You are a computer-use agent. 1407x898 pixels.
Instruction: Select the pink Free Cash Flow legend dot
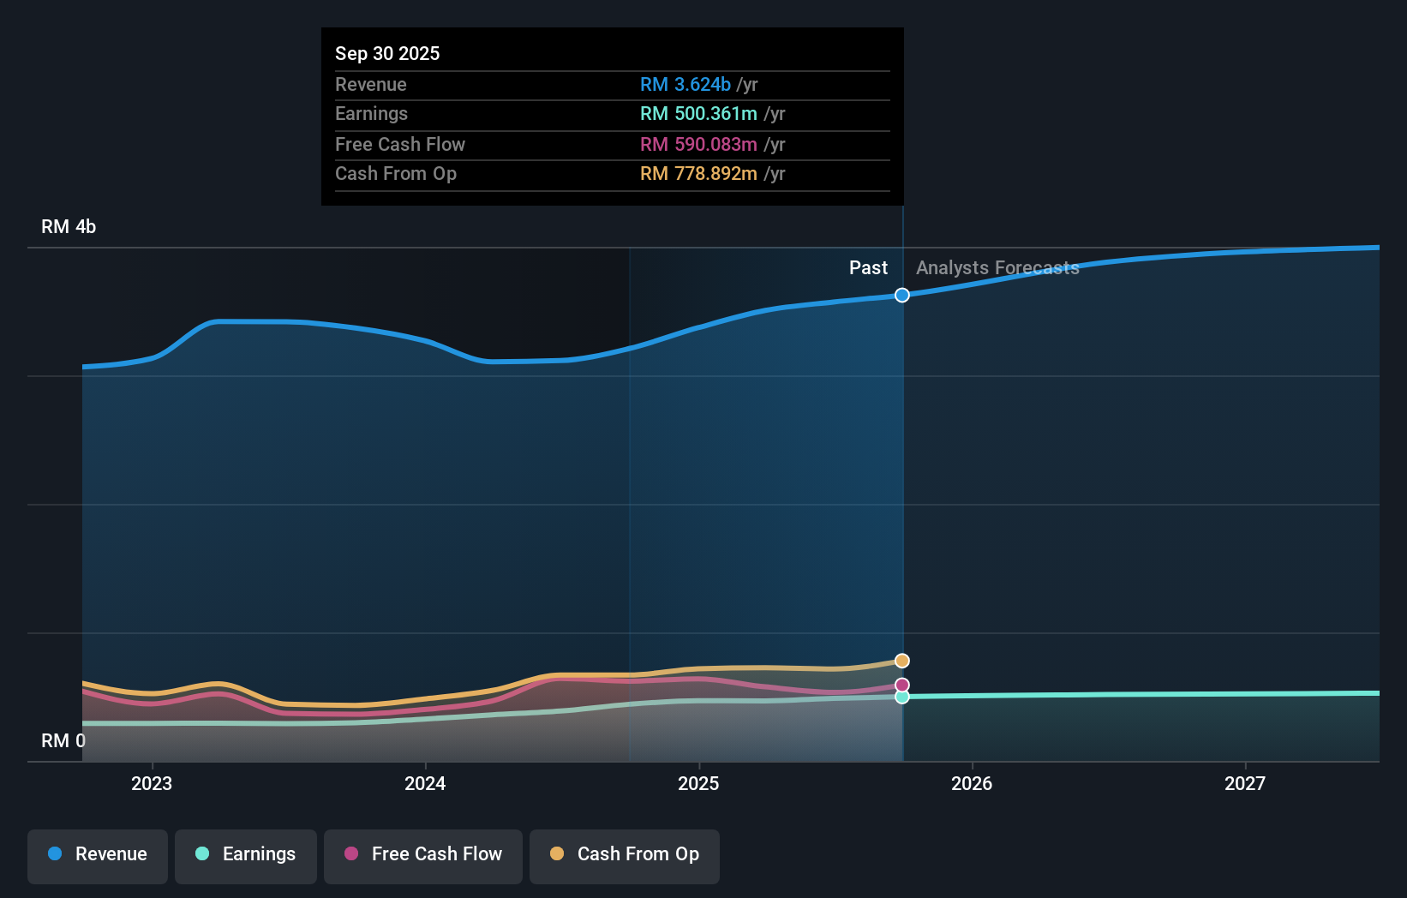click(x=350, y=854)
